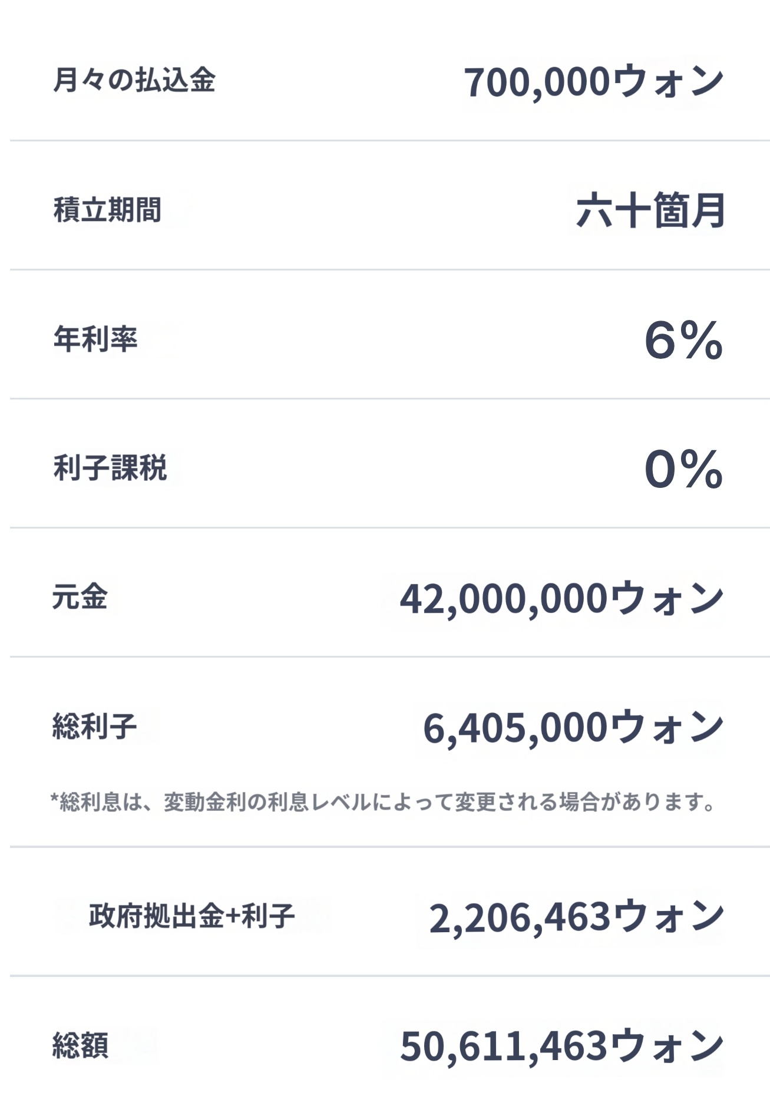The image size is (770, 1109).
Task: Click the 総利子 label
Action: point(94,725)
